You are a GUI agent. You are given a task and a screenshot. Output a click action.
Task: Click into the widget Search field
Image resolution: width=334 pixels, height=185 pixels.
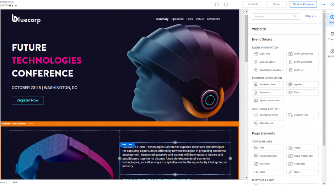click(x=273, y=16)
